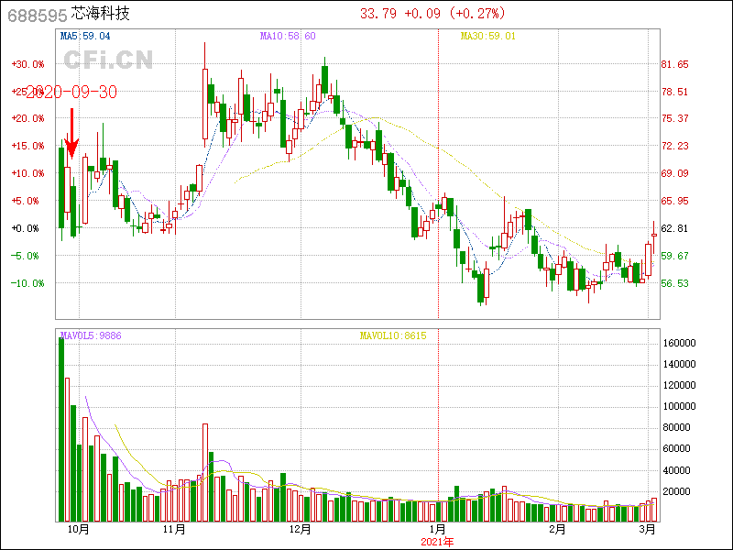Jump to 11月 on the time axis

pyautogui.click(x=174, y=530)
